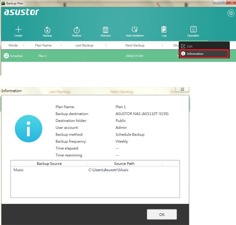236x225 pixels.
Task: Select the Plan 1 name cell
Action: pos(42,56)
